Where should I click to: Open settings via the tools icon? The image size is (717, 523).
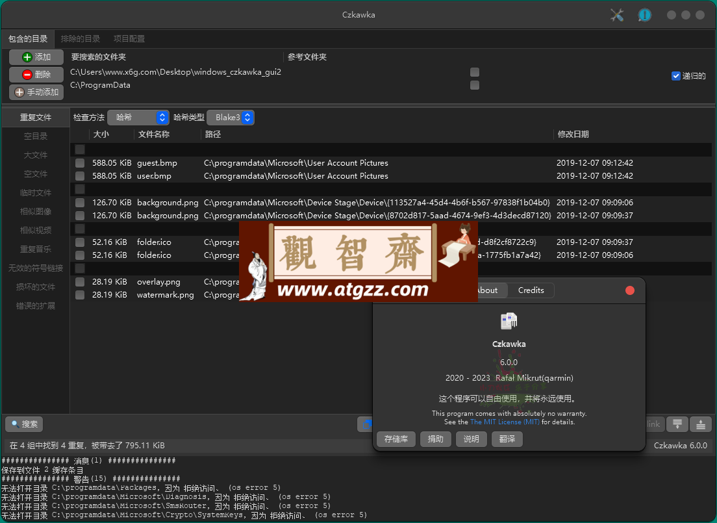coord(617,15)
